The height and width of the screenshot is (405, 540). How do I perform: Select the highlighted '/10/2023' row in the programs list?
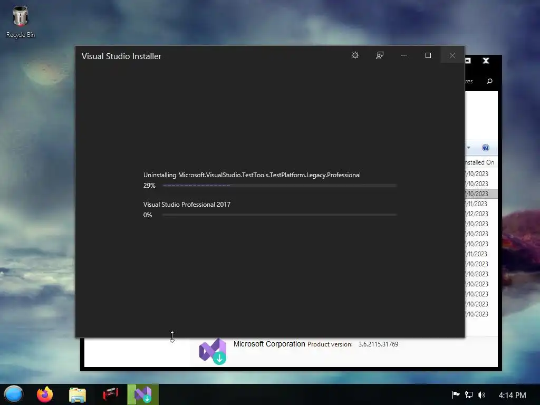click(481, 194)
